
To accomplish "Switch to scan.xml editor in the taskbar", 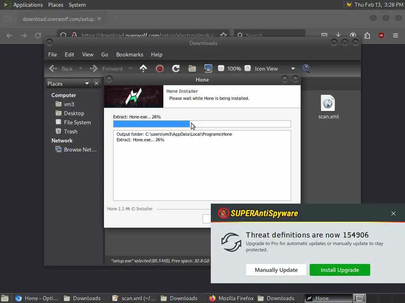I will click(x=134, y=298).
